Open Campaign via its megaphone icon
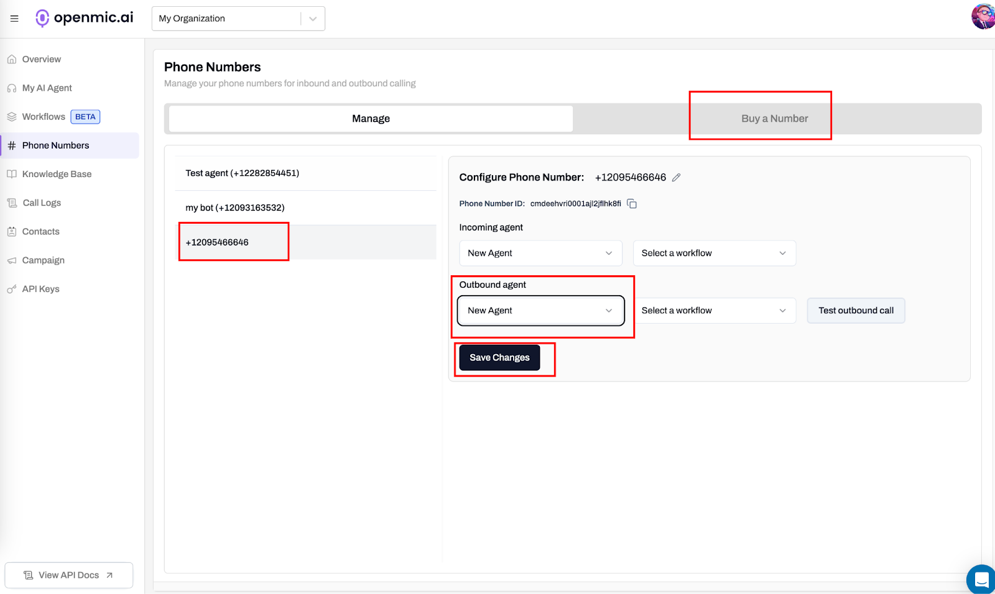 click(x=12, y=260)
